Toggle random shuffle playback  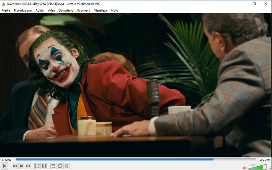tap(67, 166)
